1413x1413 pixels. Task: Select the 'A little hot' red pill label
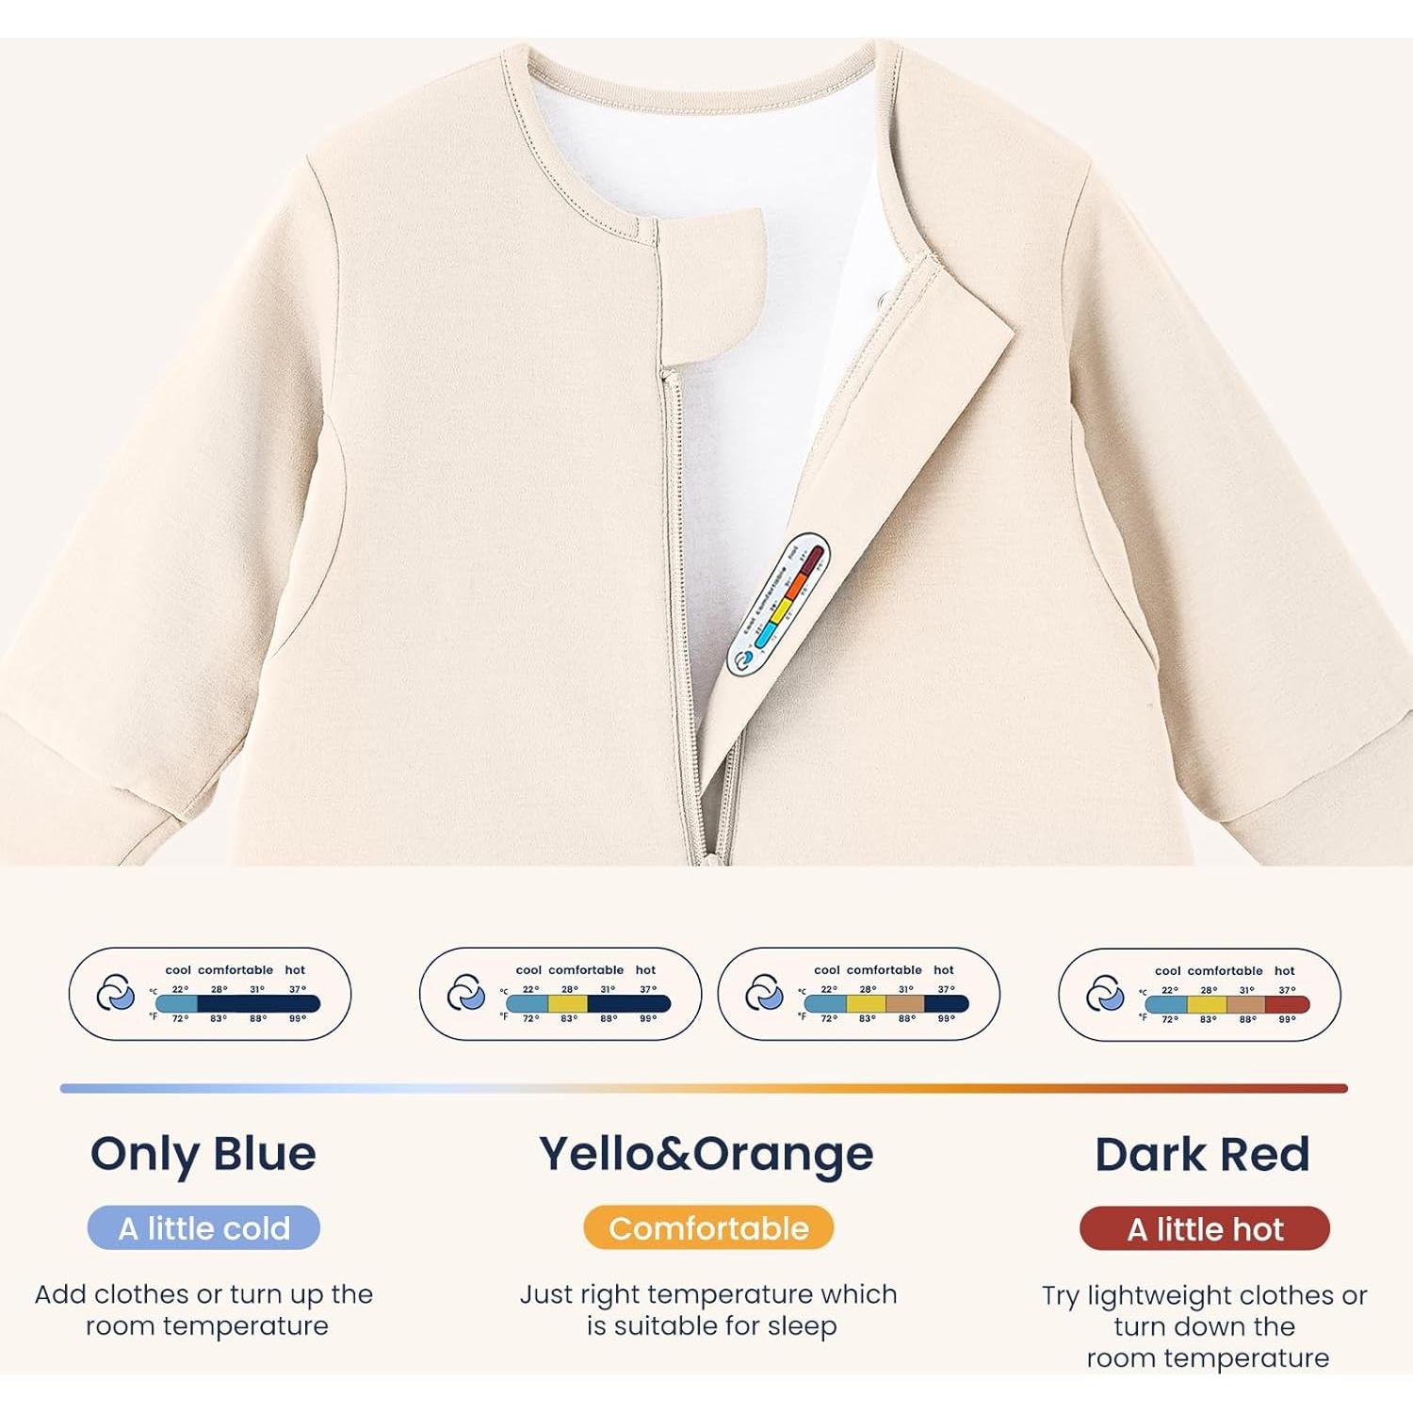click(1205, 1229)
